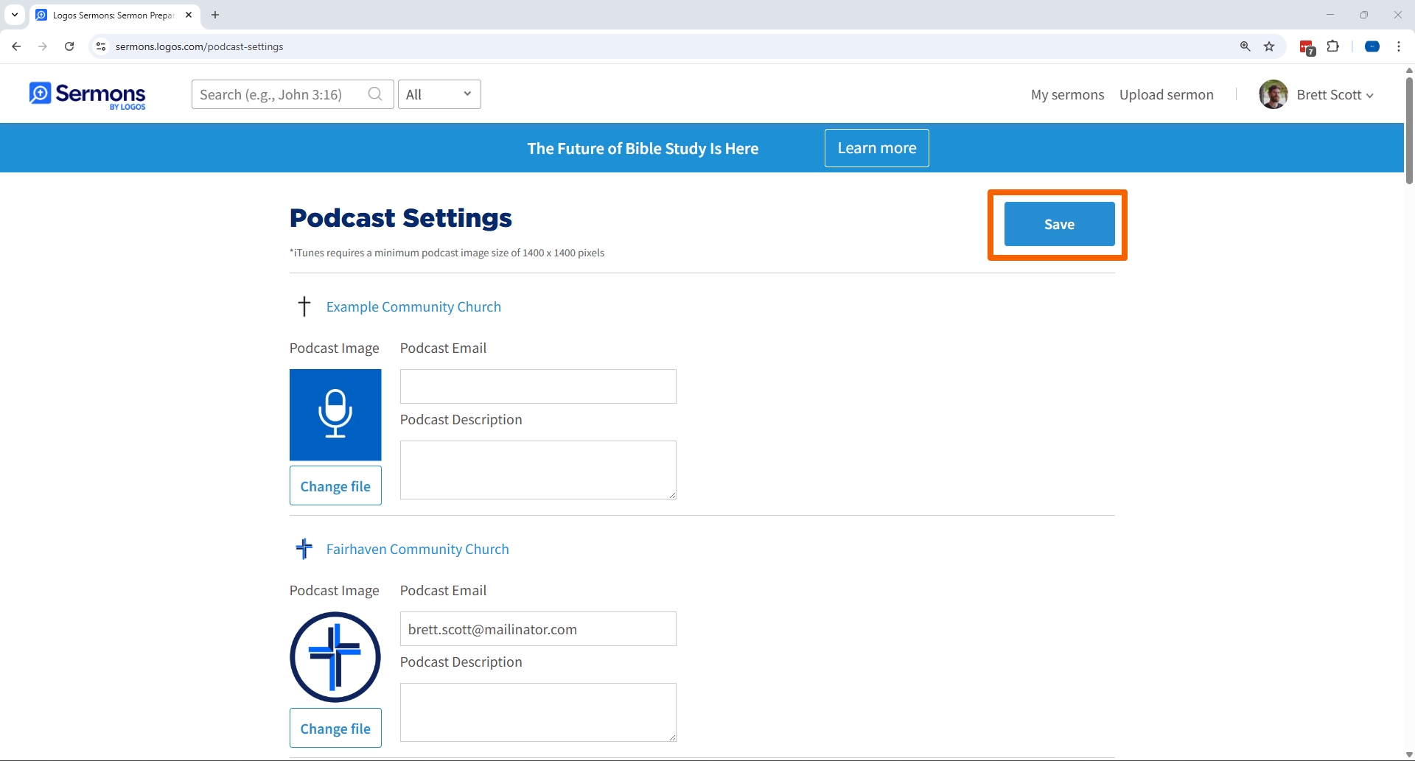Screen dimensions: 1415x761
Task: Click the zoom magnifier icon in address bar
Action: [x=1245, y=46]
